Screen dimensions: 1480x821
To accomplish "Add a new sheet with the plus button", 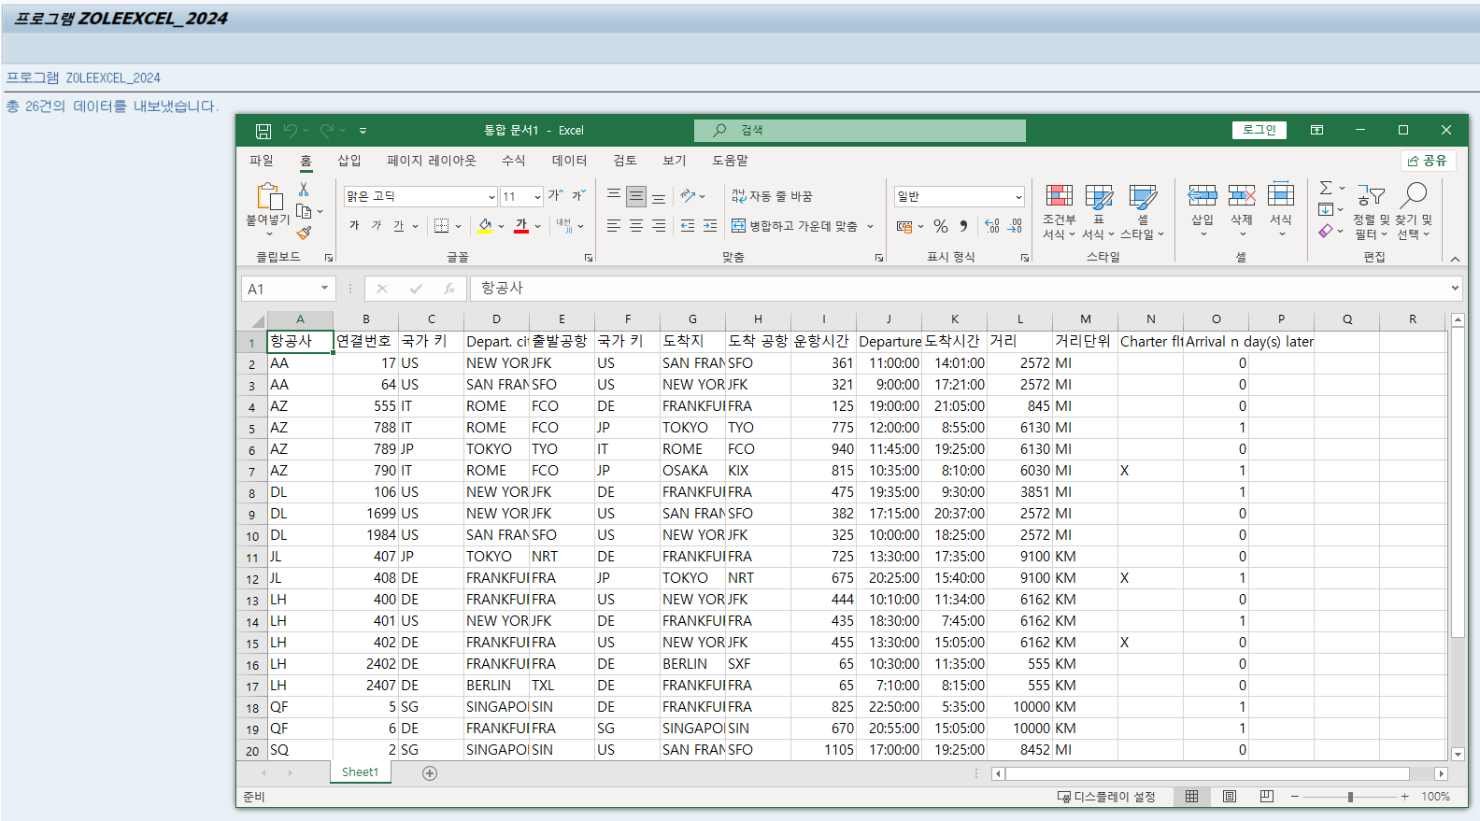I will click(x=430, y=772).
